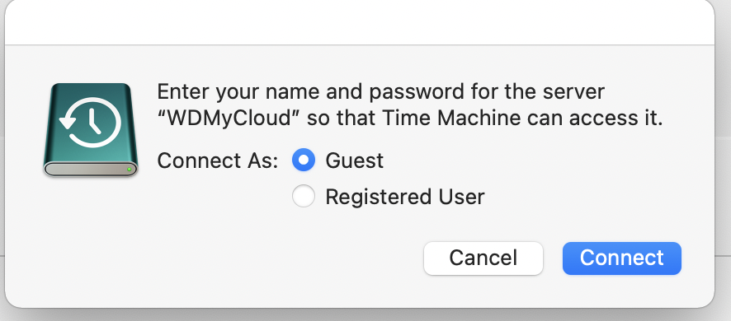Click the green status light on the drive
Image resolution: width=731 pixels, height=321 pixels.
click(130, 170)
